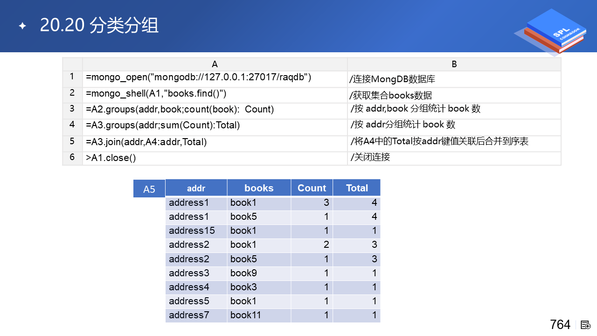597x336 pixels.
Task: Select book1 in the address5 row
Action: point(259,301)
